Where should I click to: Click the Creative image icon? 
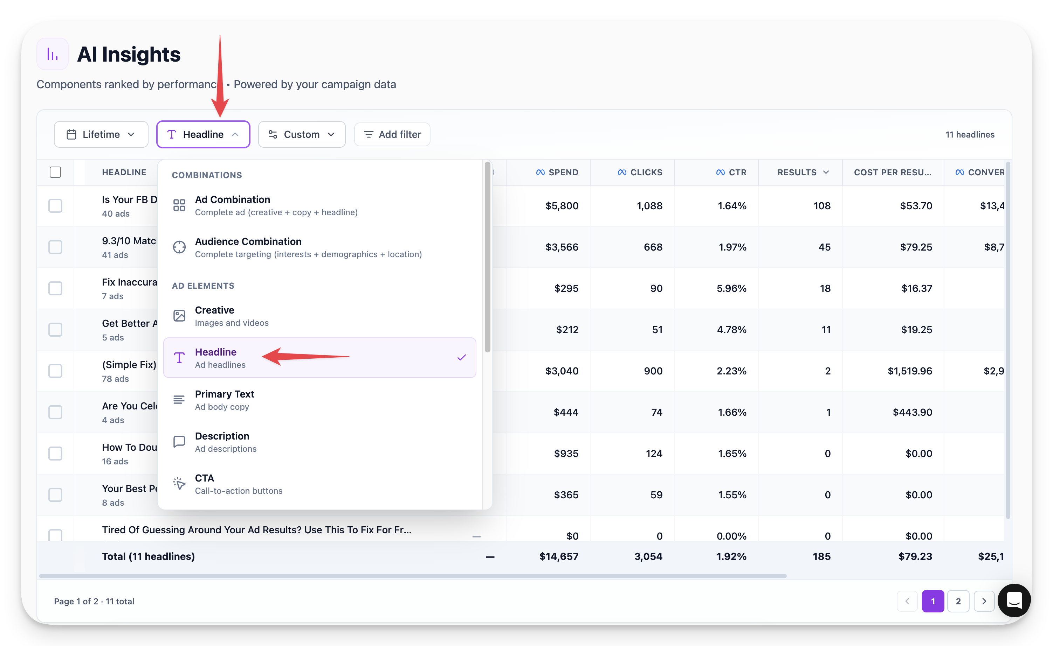pos(179,316)
